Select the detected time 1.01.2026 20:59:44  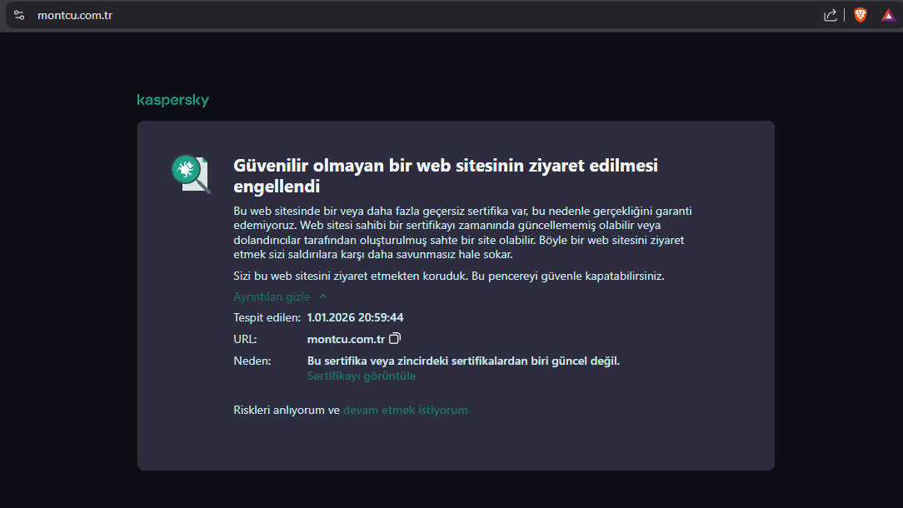[x=355, y=317]
